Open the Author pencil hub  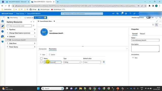3,26
